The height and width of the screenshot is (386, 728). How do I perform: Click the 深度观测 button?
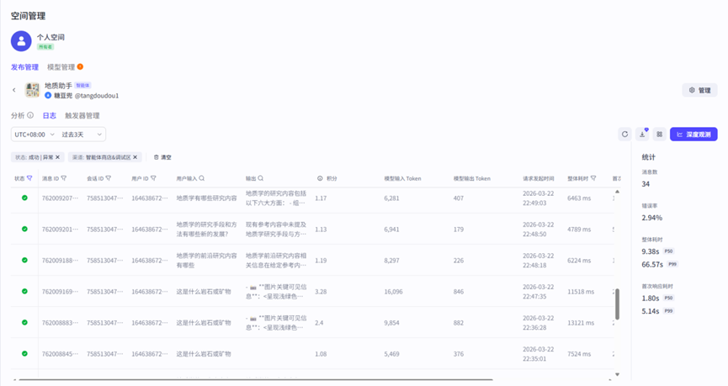pos(693,134)
